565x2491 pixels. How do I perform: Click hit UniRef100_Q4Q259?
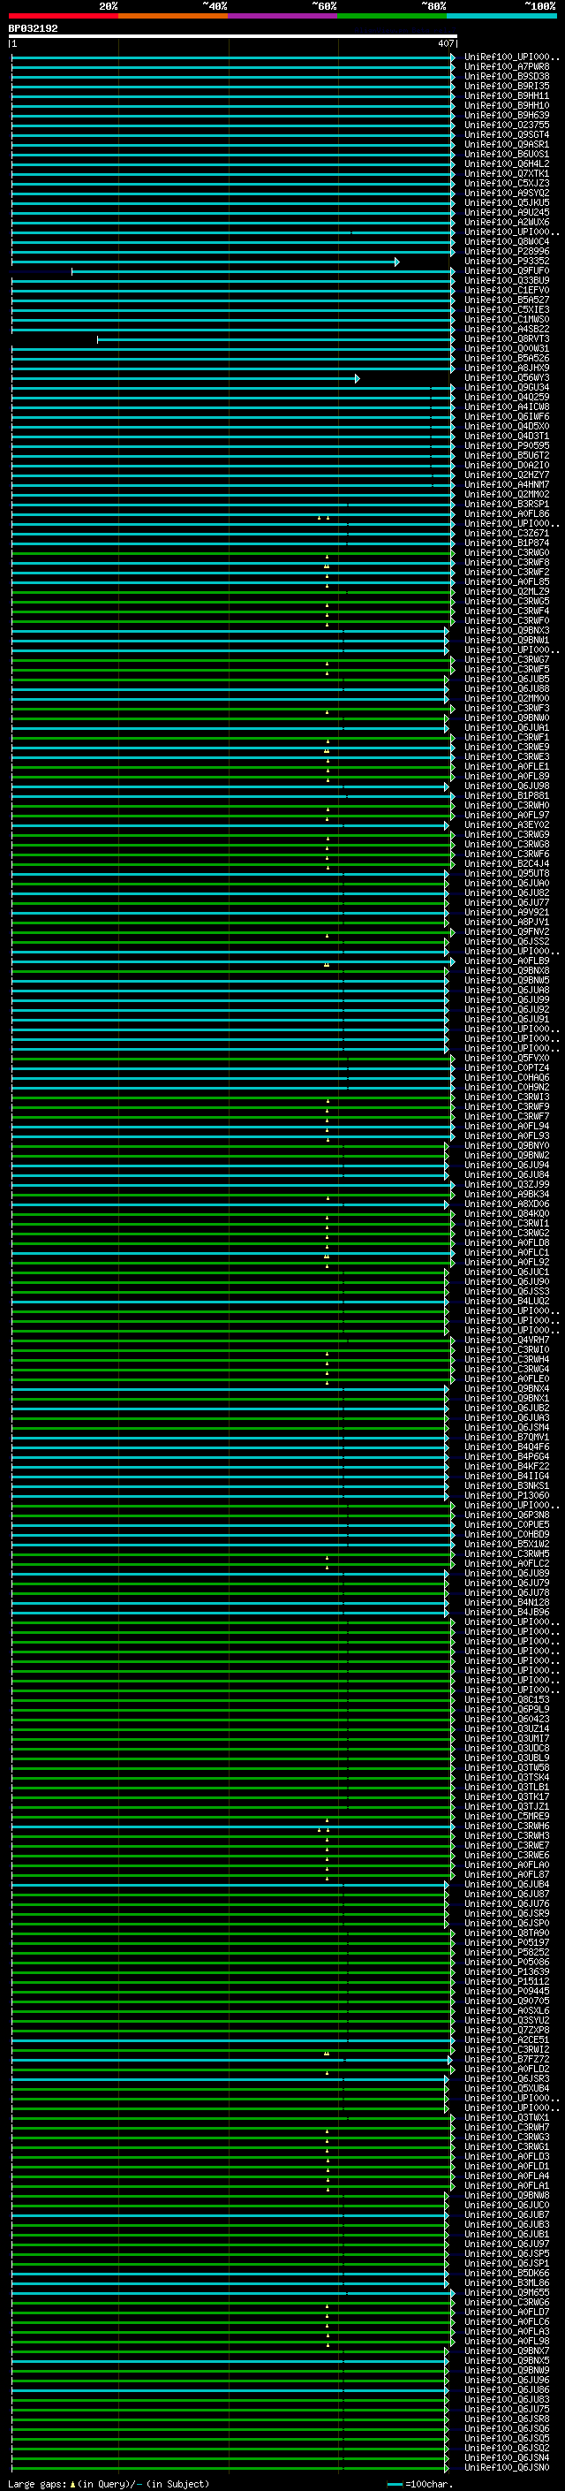(x=507, y=398)
